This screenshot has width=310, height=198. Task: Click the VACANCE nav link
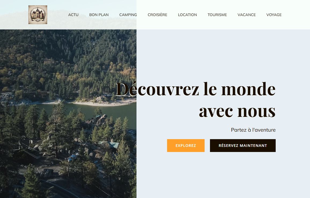pyautogui.click(x=246, y=15)
